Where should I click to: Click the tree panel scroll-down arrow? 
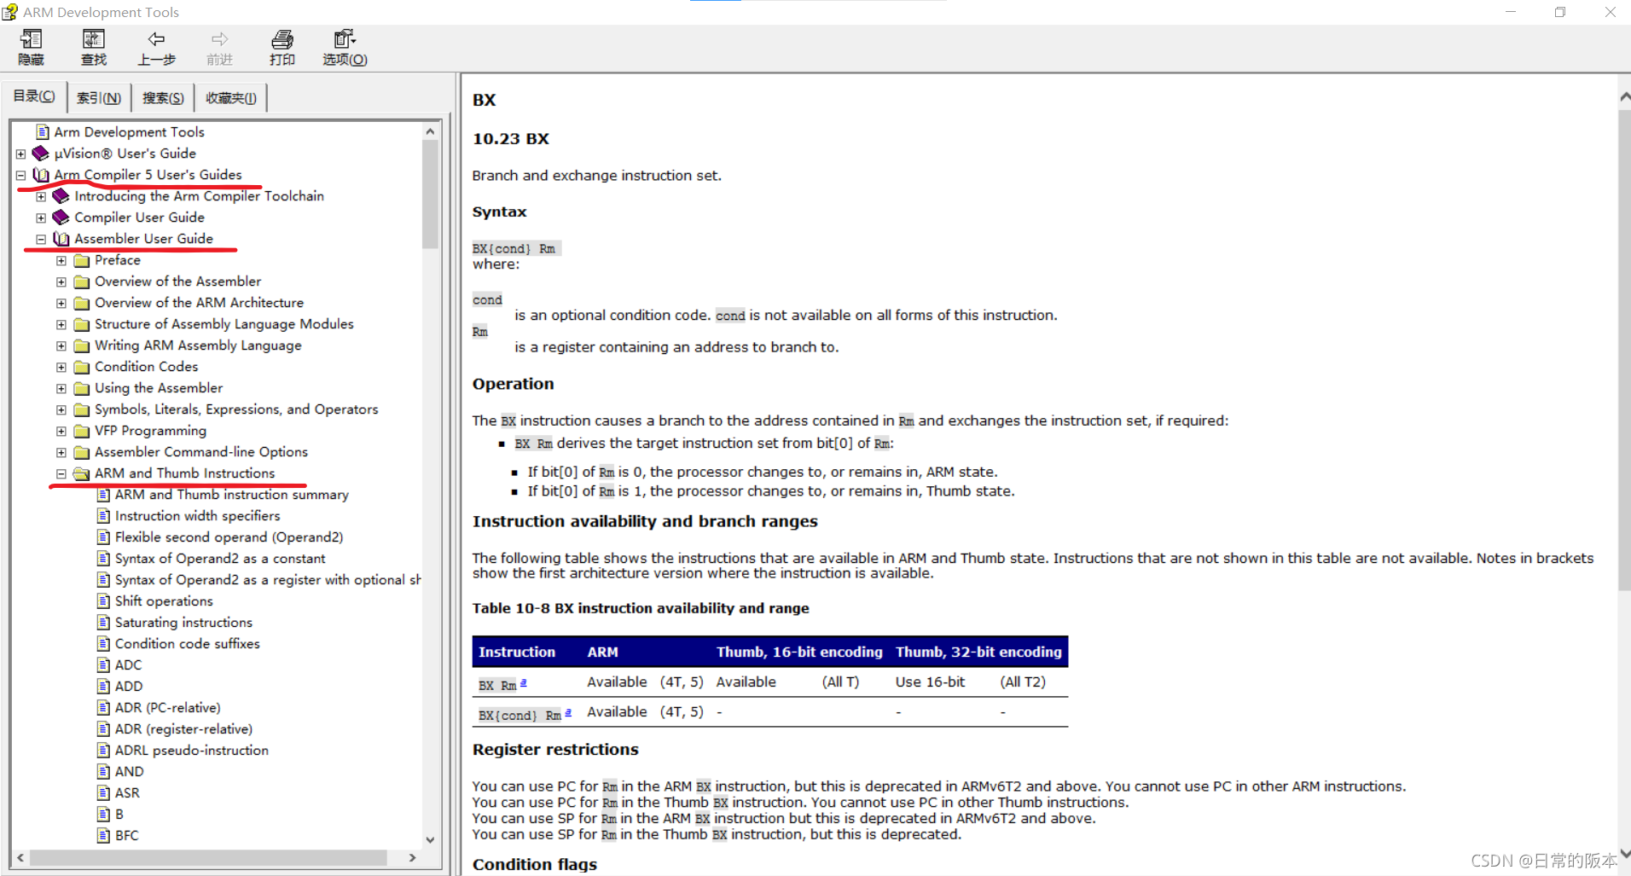pyautogui.click(x=430, y=840)
